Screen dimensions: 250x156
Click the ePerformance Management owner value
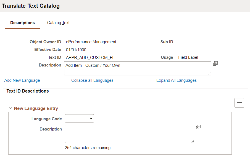[x=91, y=42]
